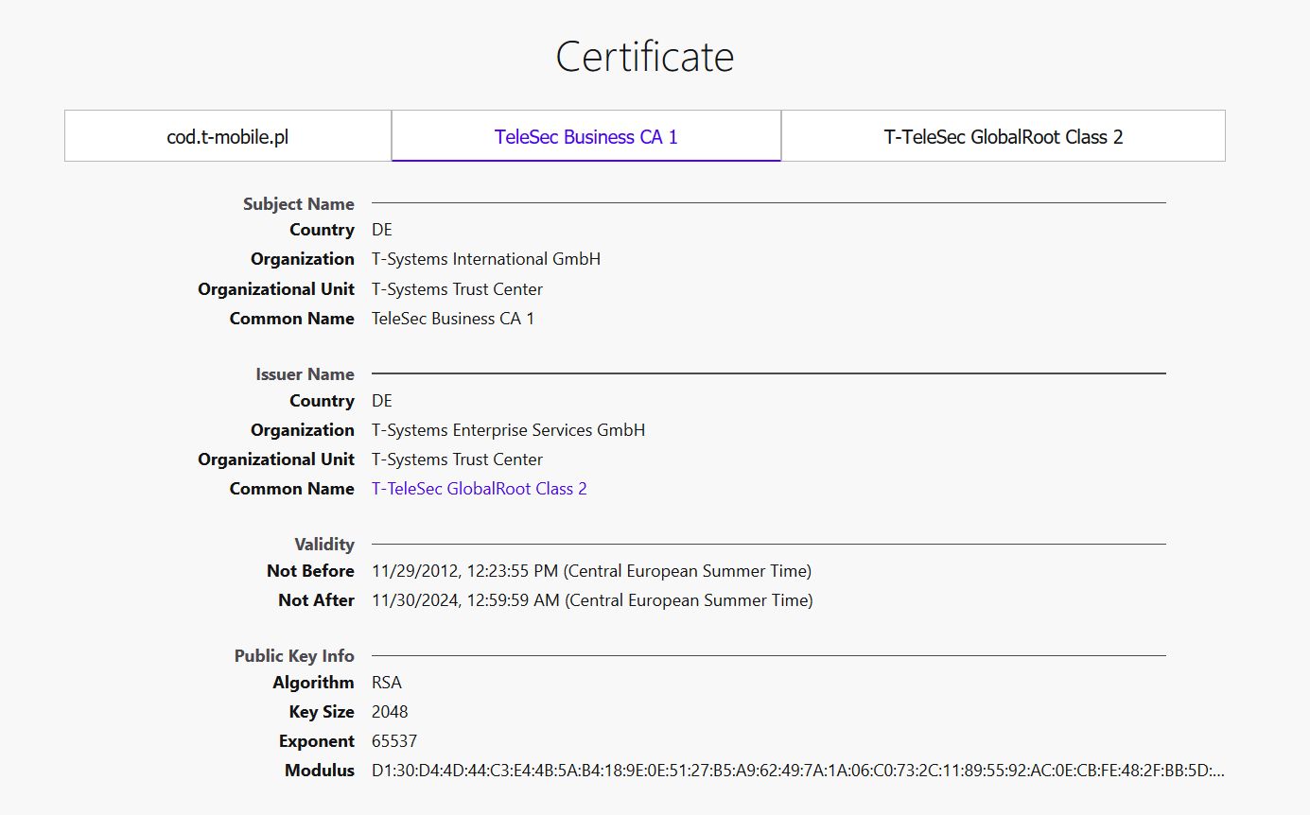This screenshot has height=815, width=1310.
Task: Click the Certificate page heading
Action: tap(645, 57)
